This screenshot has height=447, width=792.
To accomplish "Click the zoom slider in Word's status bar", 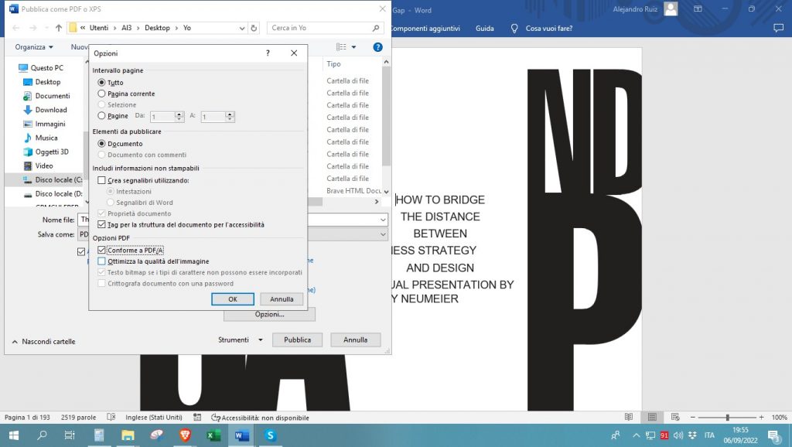I will pos(727,418).
